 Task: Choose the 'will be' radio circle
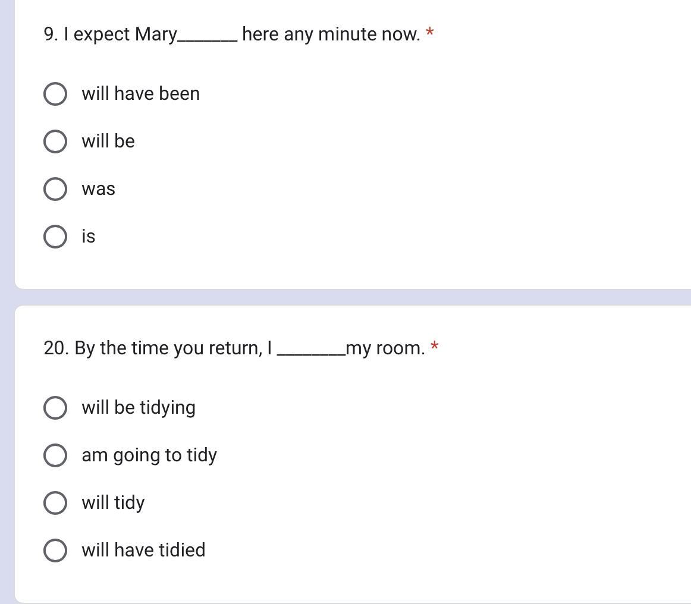point(55,141)
